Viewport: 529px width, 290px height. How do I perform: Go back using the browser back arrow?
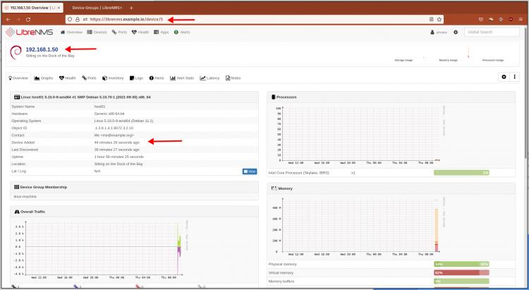[x=8, y=19]
